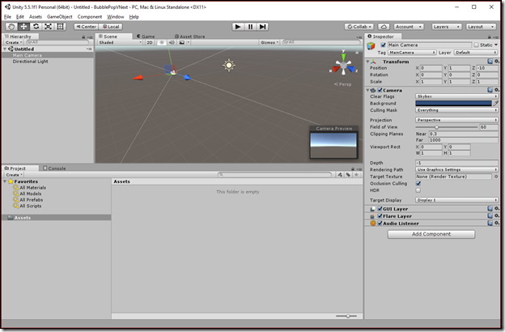The width and height of the screenshot is (505, 332).
Task: Open Camera component help icon
Action: (490, 90)
